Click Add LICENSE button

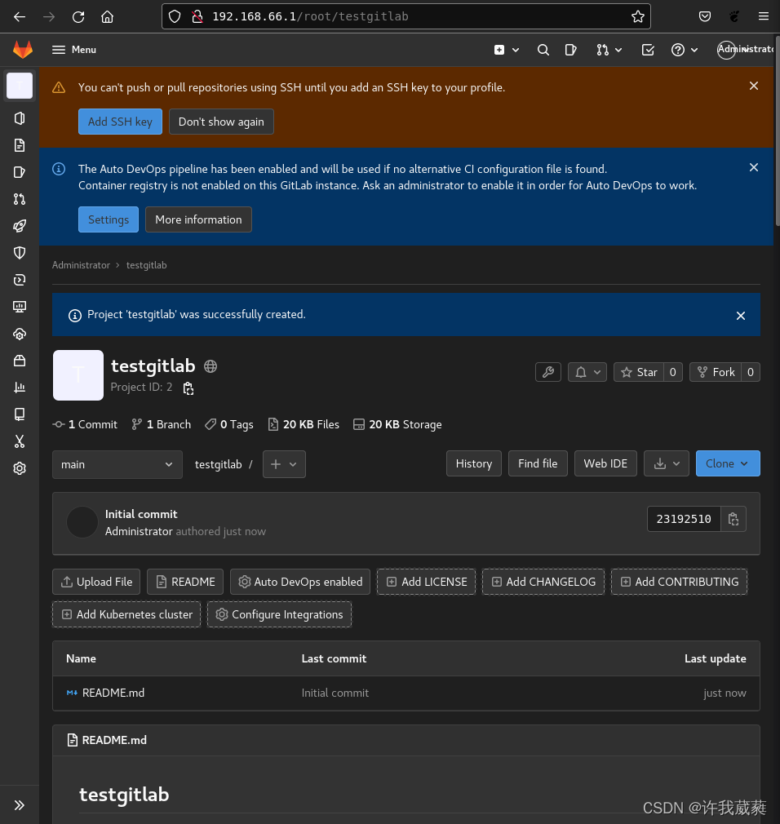click(426, 582)
